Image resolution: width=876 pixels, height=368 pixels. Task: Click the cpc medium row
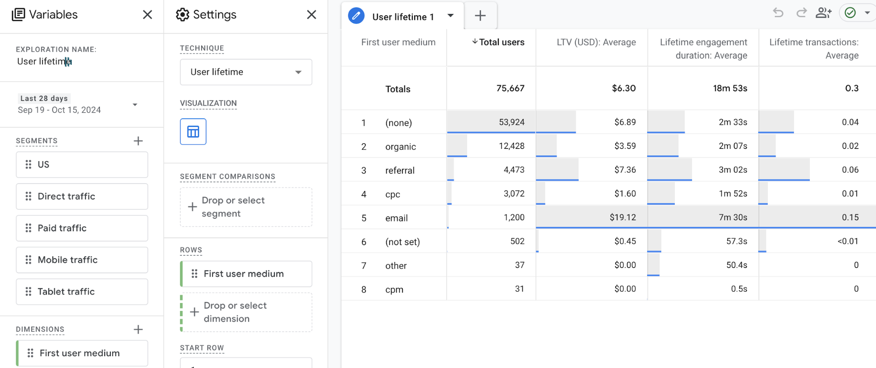coord(608,194)
